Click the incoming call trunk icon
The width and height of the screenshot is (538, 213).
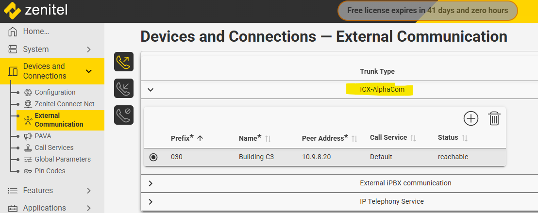click(x=124, y=89)
